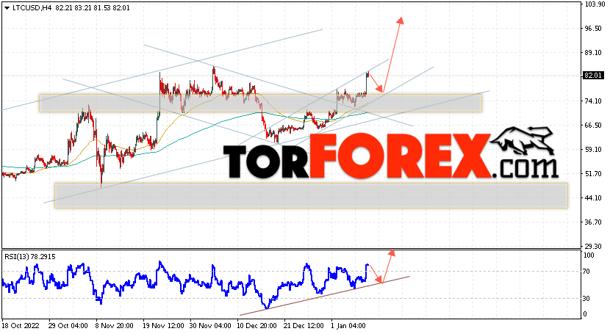Select the 29.30 price axis label

coord(593,246)
